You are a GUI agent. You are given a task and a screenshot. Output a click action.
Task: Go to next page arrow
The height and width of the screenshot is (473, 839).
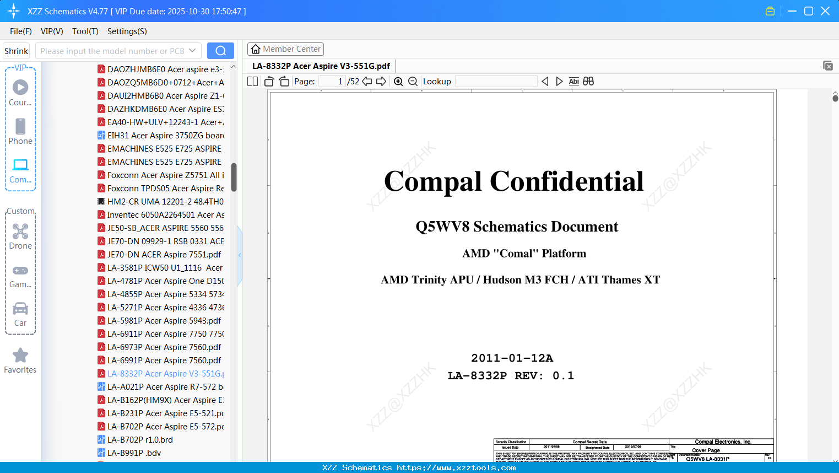(x=381, y=82)
